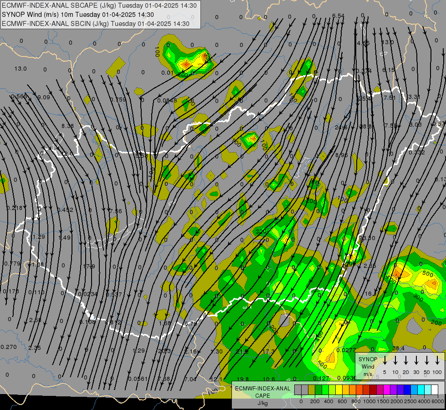Click the 0.0277 value on the map

[x=346, y=350]
